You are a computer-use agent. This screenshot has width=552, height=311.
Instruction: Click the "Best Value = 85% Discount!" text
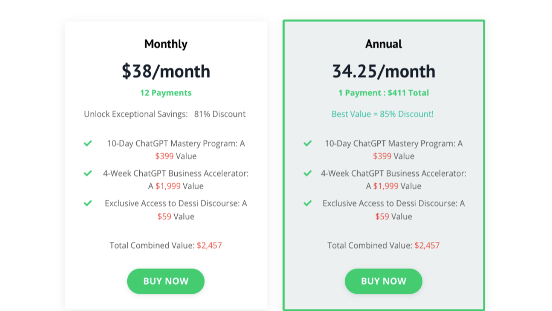[383, 114]
